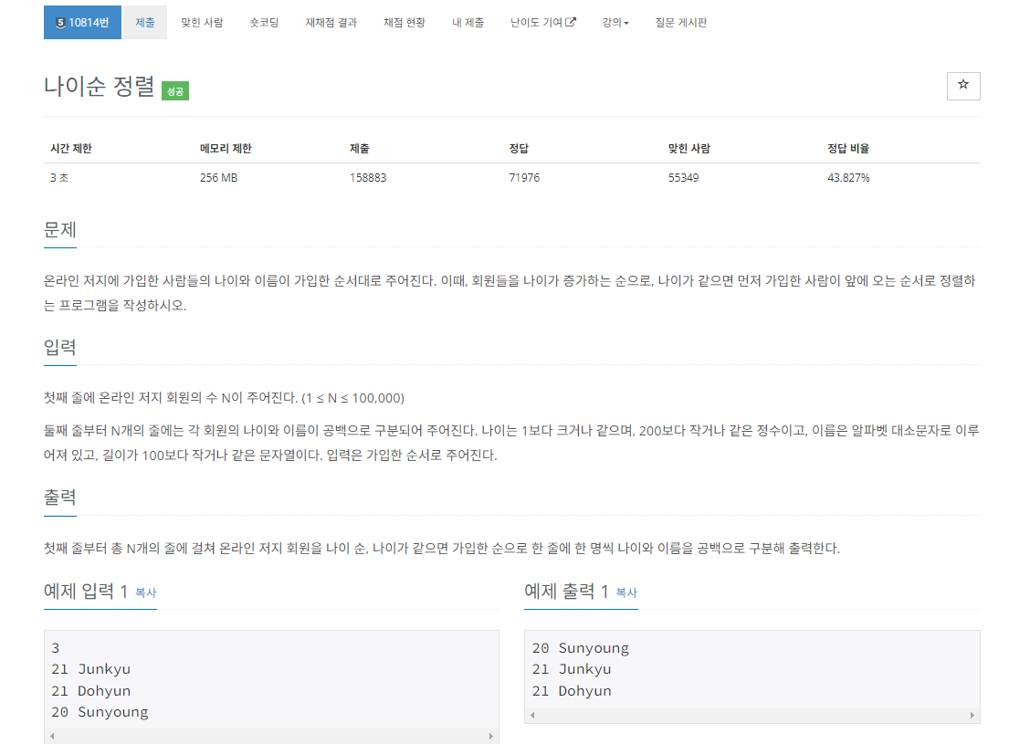1030x744 pixels.
Task: Click left scroll arrow in example input box
Action: [x=53, y=736]
